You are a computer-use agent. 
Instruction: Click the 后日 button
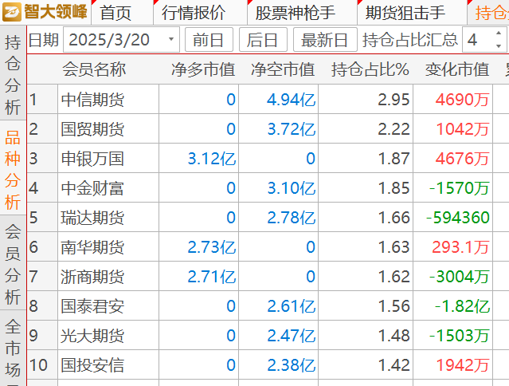pos(263,40)
